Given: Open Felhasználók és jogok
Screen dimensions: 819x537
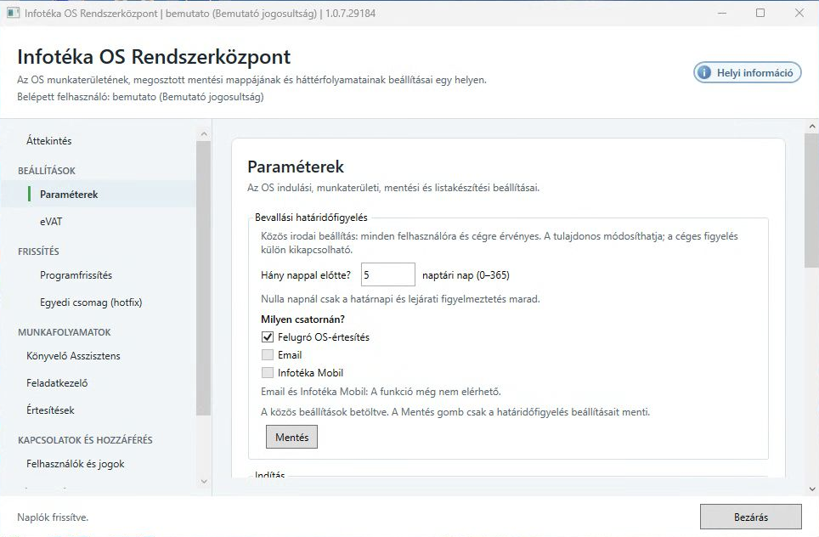Looking at the screenshot, I should pos(76,464).
